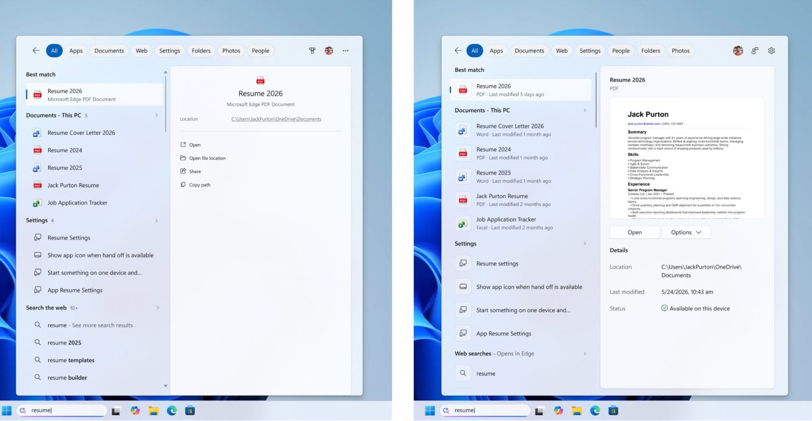Open Copilot from the left taskbar
The height and width of the screenshot is (421, 812).
pyautogui.click(x=135, y=410)
